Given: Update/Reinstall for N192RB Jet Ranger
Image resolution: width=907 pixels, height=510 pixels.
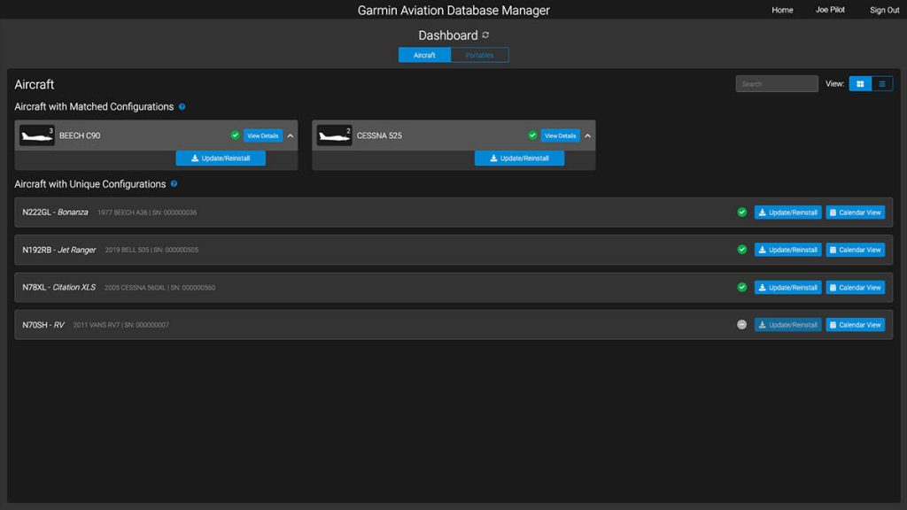Looking at the screenshot, I should [x=787, y=250].
